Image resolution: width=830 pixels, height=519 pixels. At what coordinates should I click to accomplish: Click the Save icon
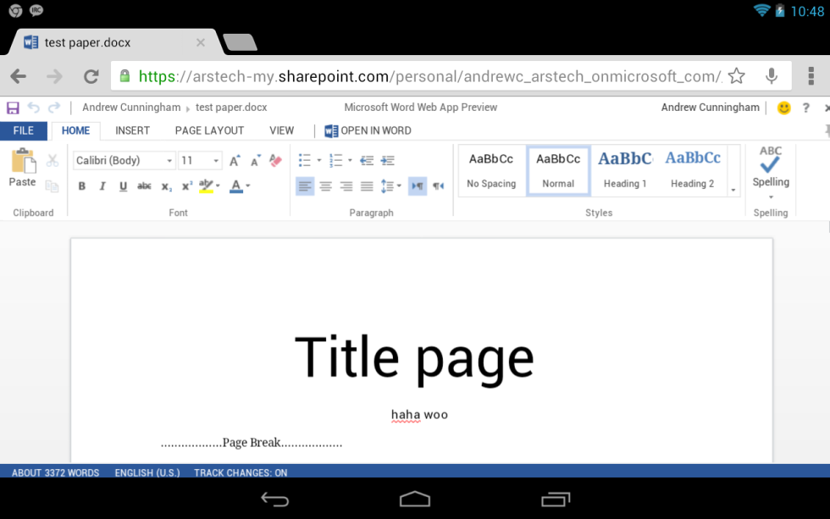pos(12,108)
